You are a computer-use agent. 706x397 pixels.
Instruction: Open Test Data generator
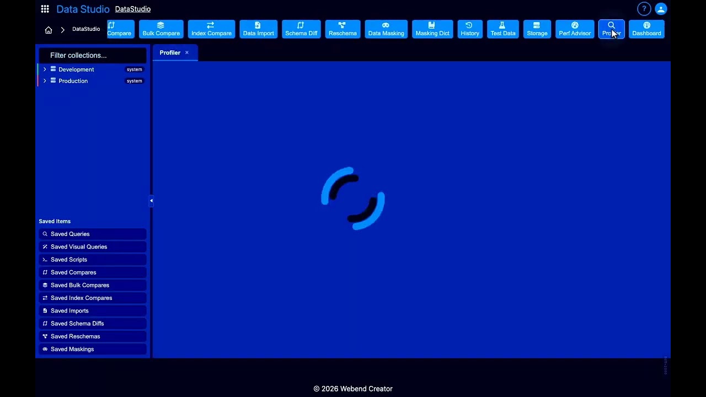pyautogui.click(x=503, y=29)
